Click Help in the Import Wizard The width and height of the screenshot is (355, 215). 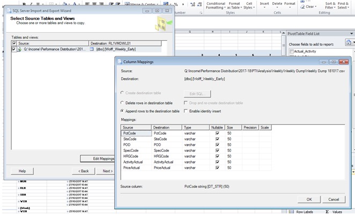tap(22, 171)
